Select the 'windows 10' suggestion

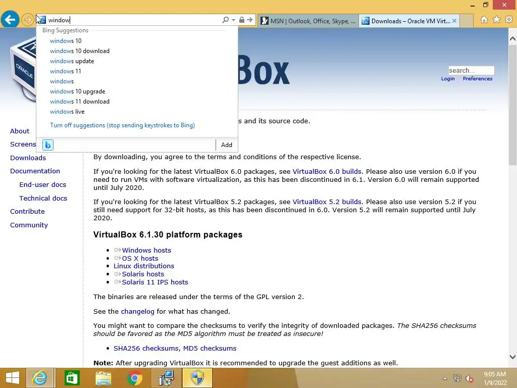click(x=66, y=41)
